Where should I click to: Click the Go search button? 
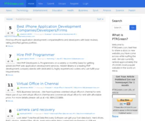coord(133,28)
